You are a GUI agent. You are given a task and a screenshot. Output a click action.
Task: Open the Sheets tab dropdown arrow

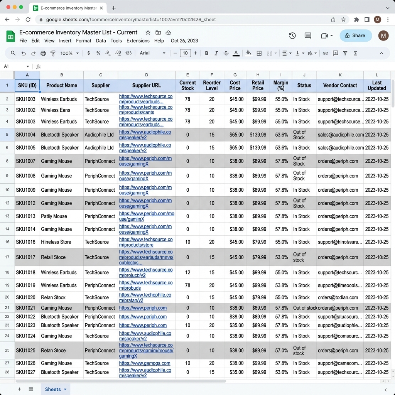(x=65, y=389)
